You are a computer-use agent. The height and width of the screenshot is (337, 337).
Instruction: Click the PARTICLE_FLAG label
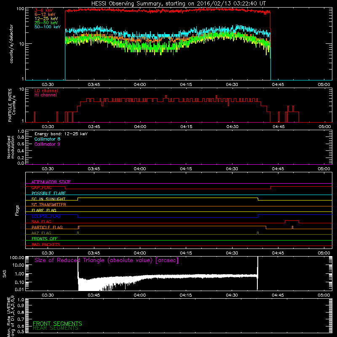(x=47, y=227)
